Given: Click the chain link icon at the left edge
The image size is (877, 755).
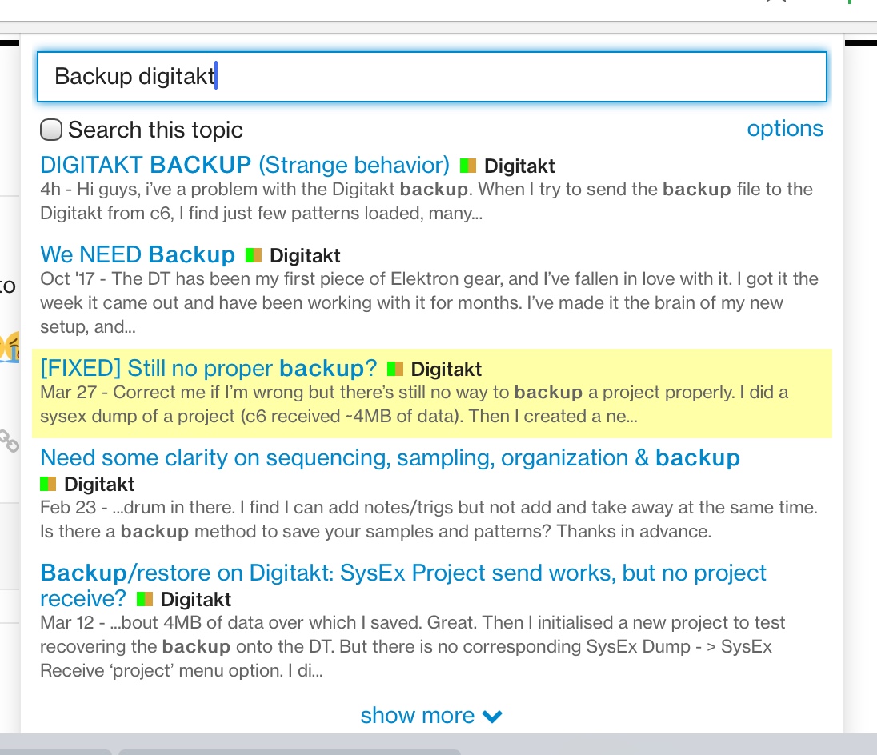Looking at the screenshot, I should 8,441.
